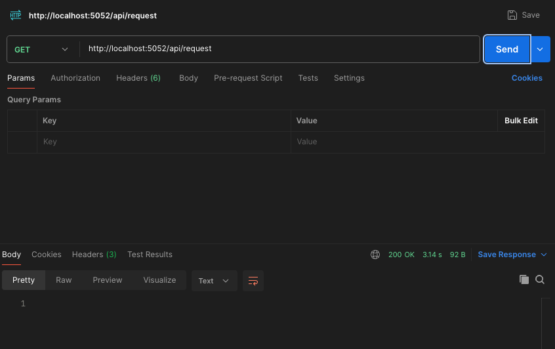The width and height of the screenshot is (555, 349).
Task: Open the Text format dropdown
Action: pos(214,281)
